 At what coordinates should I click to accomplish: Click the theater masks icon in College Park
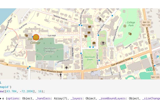[130, 33]
